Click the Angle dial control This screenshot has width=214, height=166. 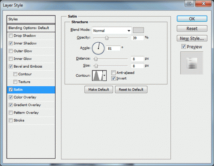[98, 48]
